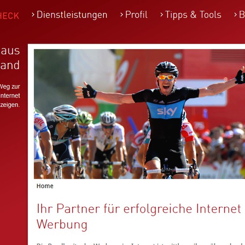
Task: Click the chevron before the cut-off B menu
Action: coord(235,15)
